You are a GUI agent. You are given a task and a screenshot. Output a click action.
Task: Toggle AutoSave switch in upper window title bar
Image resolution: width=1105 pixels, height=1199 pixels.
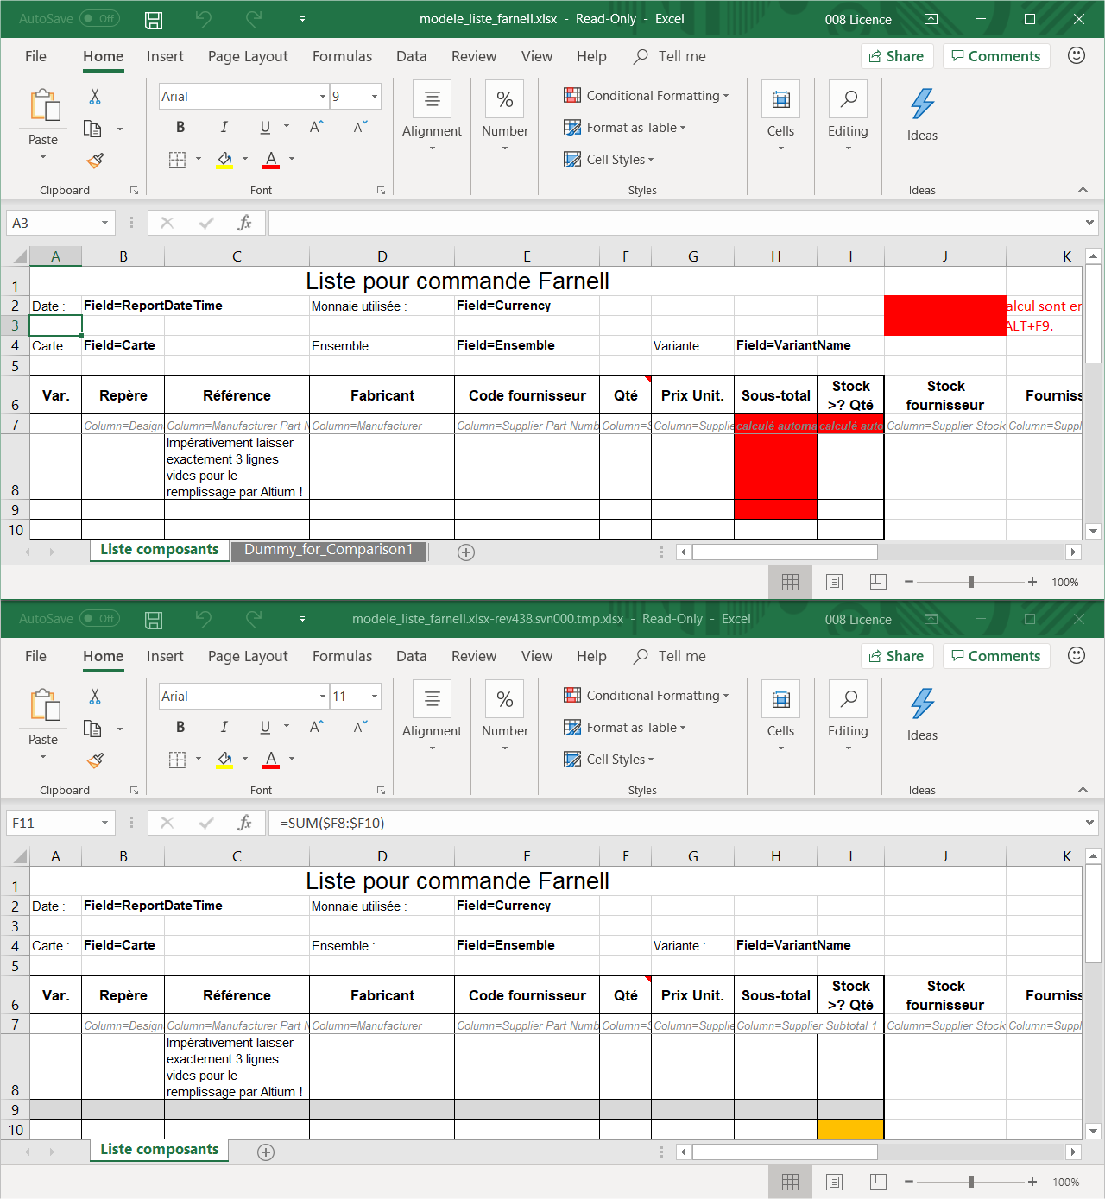coord(99,19)
